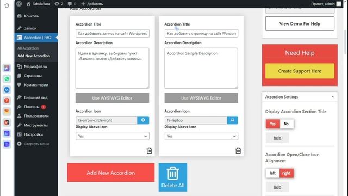
Task: Click the page vertical scrollbar
Action: [345, 42]
